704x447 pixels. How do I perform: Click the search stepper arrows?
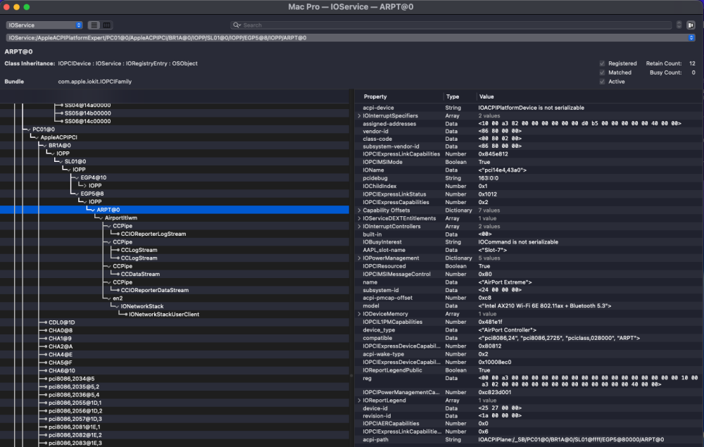[679, 25]
